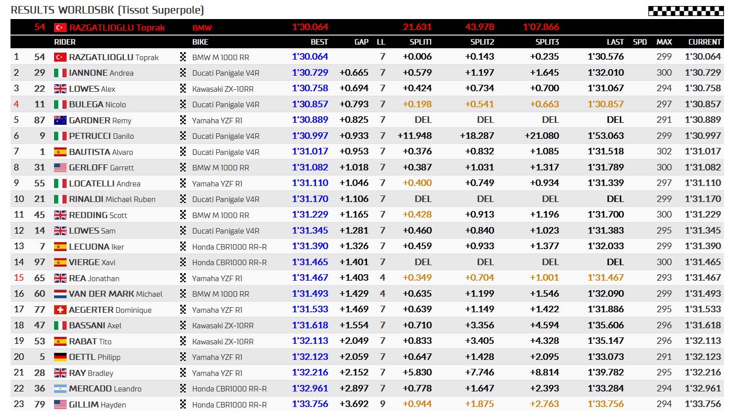Click the gap value +2.897
The width and height of the screenshot is (744, 411).
pyautogui.click(x=354, y=388)
